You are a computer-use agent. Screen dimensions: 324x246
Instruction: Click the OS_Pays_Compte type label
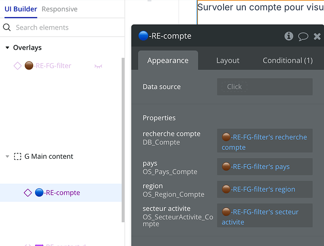[x=170, y=172]
